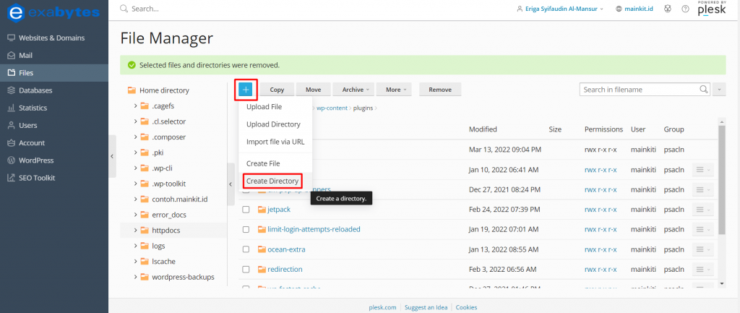Tick the ocean-extra row checkbox
This screenshot has width=740, height=313.
246,249
